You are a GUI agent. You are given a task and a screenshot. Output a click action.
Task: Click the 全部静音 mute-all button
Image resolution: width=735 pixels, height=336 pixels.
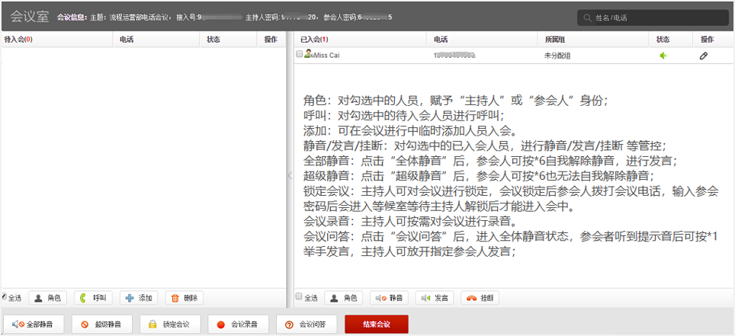33,325
